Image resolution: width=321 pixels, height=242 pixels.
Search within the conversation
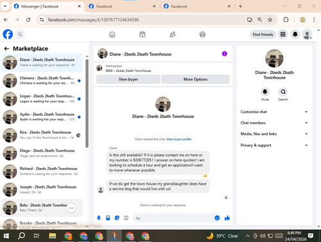point(283,92)
